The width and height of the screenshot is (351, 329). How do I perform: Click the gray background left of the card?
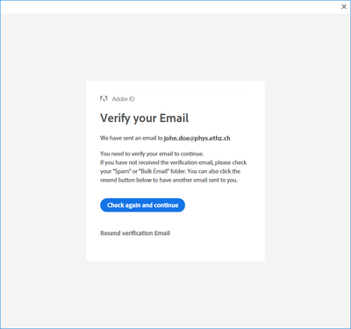tap(44, 171)
